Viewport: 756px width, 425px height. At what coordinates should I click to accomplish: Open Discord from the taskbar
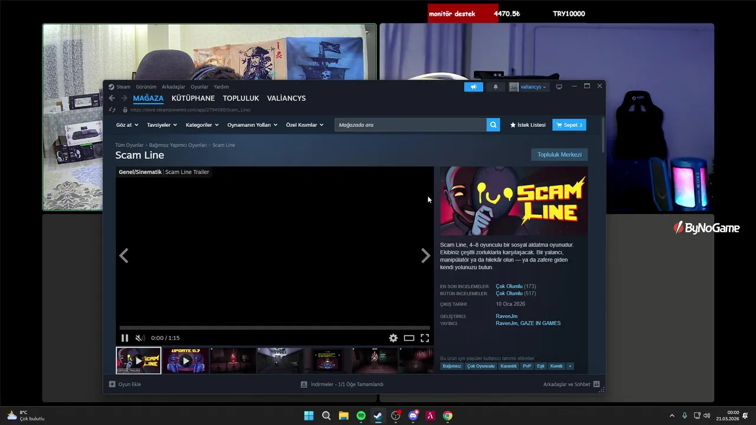tap(413, 416)
